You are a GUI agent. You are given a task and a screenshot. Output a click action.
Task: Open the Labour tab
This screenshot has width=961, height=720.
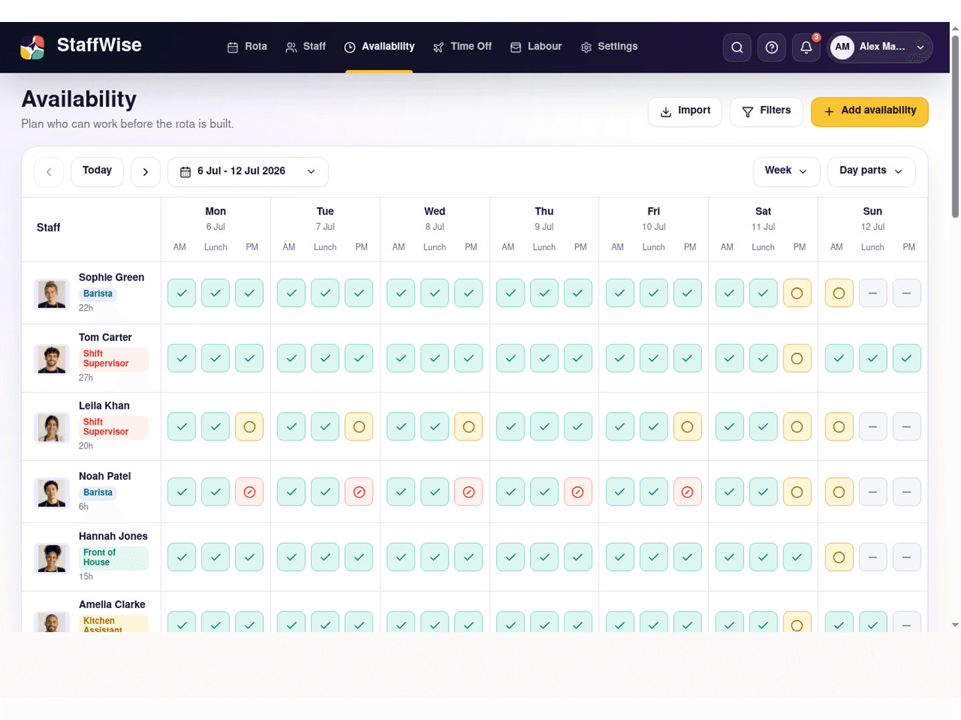(536, 47)
